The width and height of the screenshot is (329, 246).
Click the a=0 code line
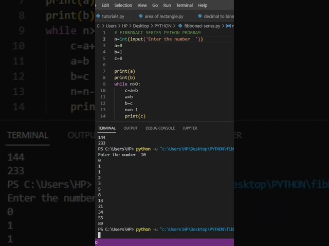(118, 46)
